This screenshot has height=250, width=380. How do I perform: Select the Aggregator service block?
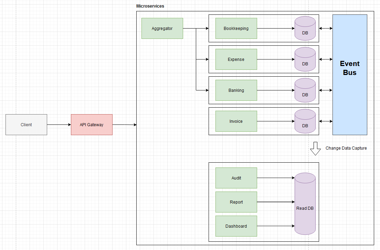[x=162, y=28]
